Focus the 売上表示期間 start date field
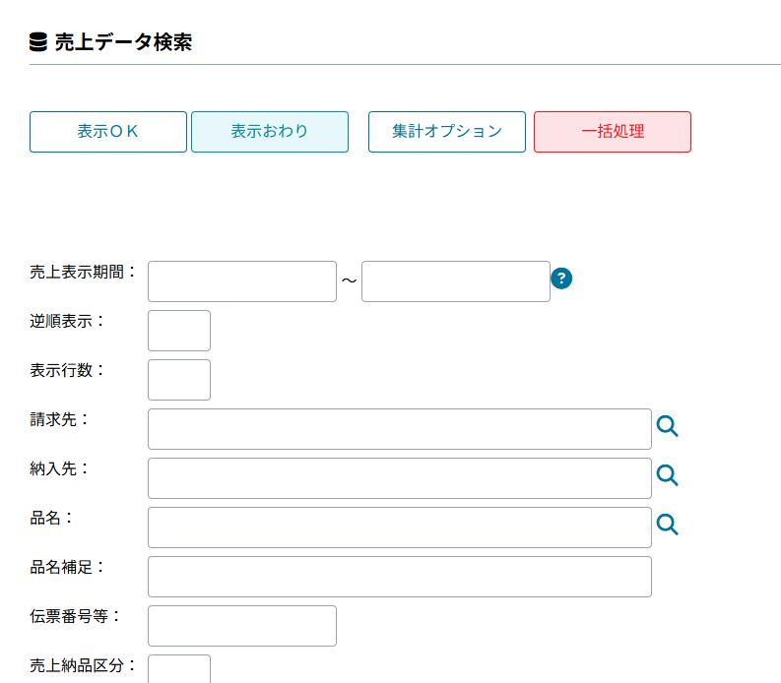781x683 pixels. 242,281
